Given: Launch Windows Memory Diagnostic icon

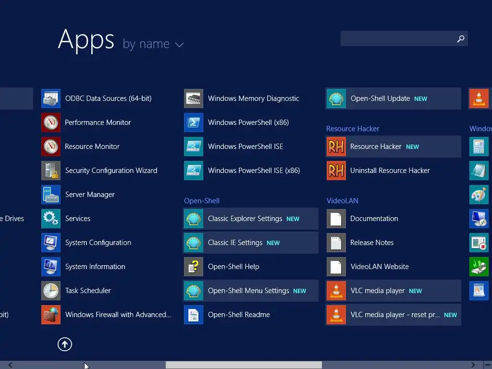Looking at the screenshot, I should click(x=194, y=98).
